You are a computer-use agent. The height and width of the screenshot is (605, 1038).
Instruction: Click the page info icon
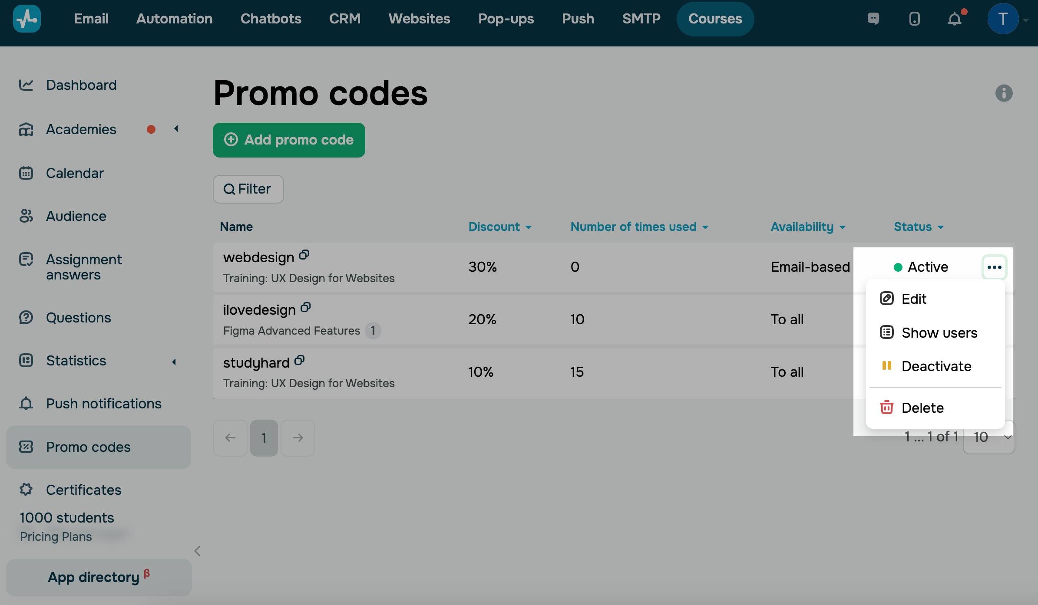[1004, 93]
